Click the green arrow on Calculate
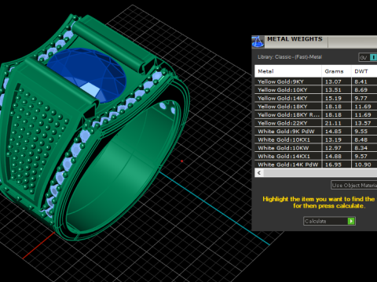The image size is (377, 282). coord(351,221)
